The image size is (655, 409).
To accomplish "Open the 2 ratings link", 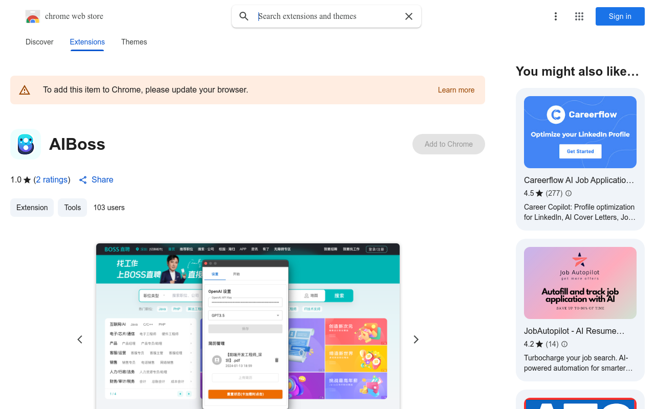I will 52,180.
